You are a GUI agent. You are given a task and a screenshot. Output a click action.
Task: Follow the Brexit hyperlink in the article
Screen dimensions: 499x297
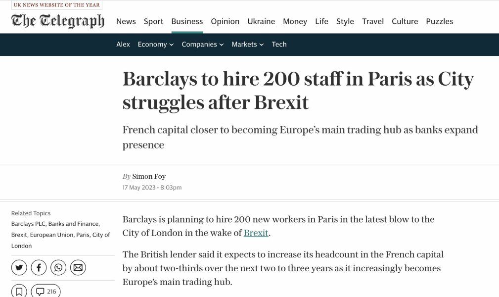coord(255,233)
